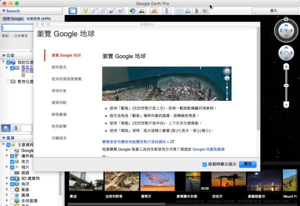This screenshot has height=206, width=300.
Task: Click the North compass marker on Look control
Action: (x=286, y=19)
